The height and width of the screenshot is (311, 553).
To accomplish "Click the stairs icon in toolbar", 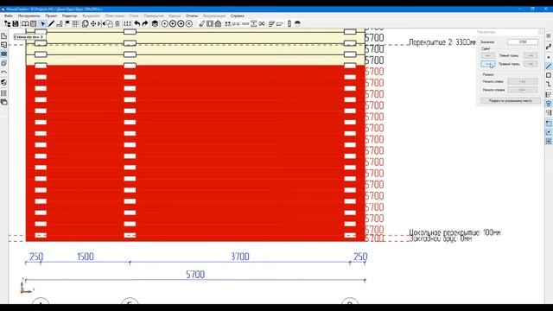I will (x=60, y=23).
